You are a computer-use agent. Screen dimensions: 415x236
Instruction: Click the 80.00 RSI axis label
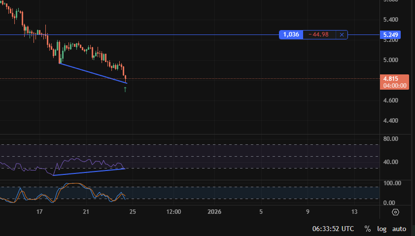point(391,139)
